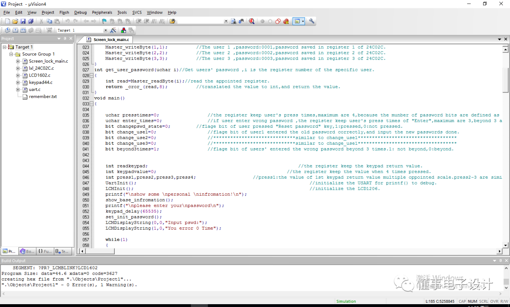Click the Rebuild all target files icon
The image size is (510, 307).
23,30
